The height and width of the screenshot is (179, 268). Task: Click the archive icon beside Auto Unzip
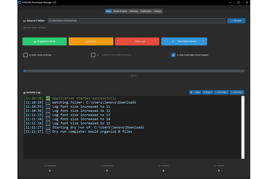click(x=30, y=55)
